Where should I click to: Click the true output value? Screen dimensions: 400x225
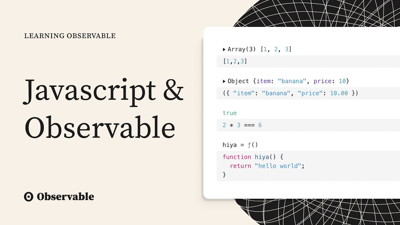pos(230,113)
